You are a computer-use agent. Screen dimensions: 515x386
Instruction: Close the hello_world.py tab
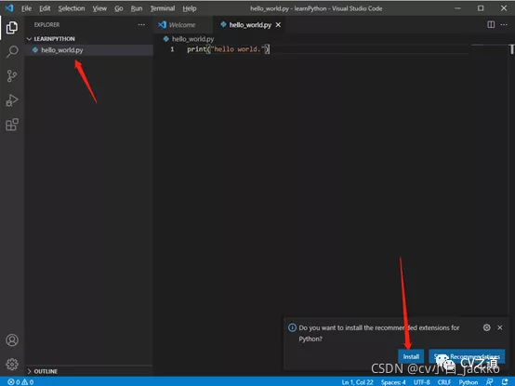[x=278, y=24]
